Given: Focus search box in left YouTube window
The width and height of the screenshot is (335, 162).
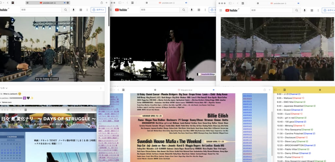Looking at the screenshot, I should point(41,10).
